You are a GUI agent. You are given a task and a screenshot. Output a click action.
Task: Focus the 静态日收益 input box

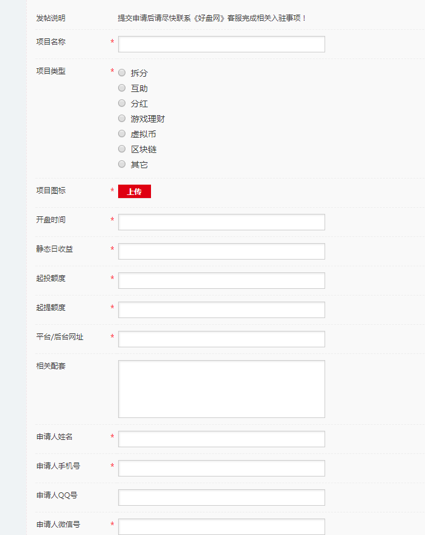pyautogui.click(x=222, y=252)
